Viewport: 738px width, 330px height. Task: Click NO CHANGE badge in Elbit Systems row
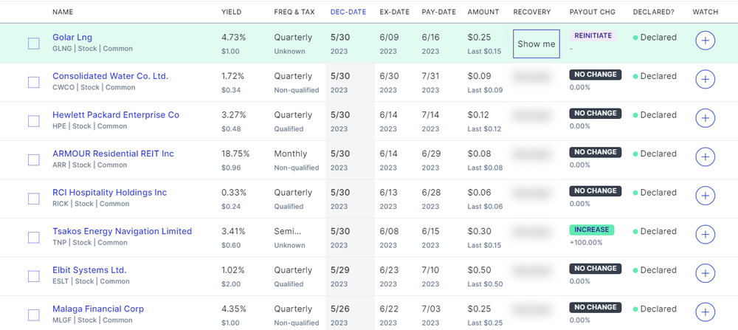(596, 268)
